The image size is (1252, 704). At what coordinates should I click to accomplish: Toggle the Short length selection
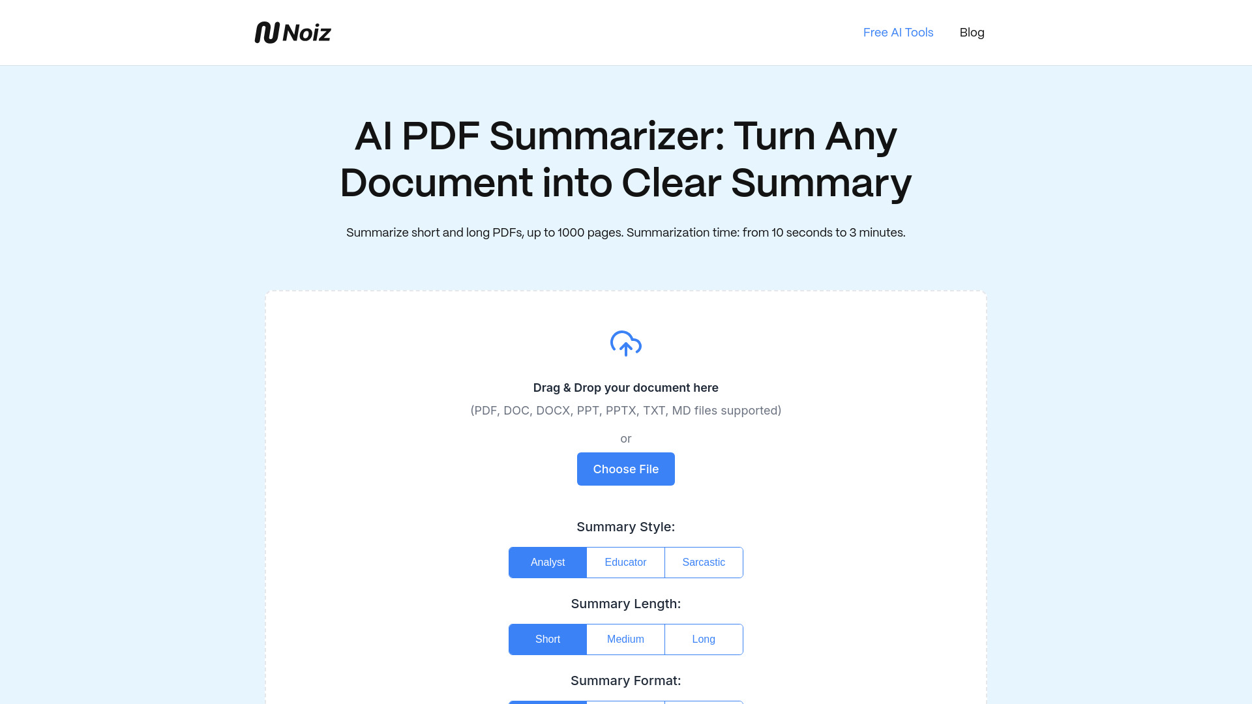tap(548, 639)
